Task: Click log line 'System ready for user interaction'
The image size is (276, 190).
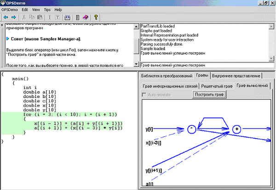Action: (x=167, y=39)
